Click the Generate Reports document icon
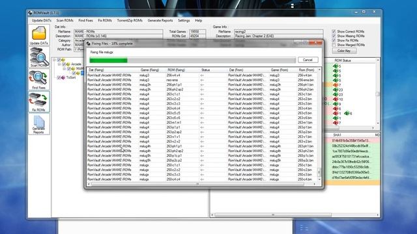Screen dimensions: 417x234 click(39, 122)
